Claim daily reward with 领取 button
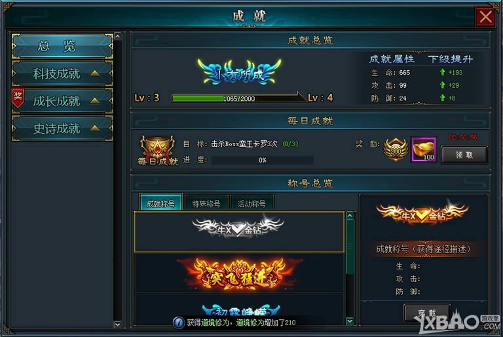Screen dimensions: 503x337 (x=464, y=155)
